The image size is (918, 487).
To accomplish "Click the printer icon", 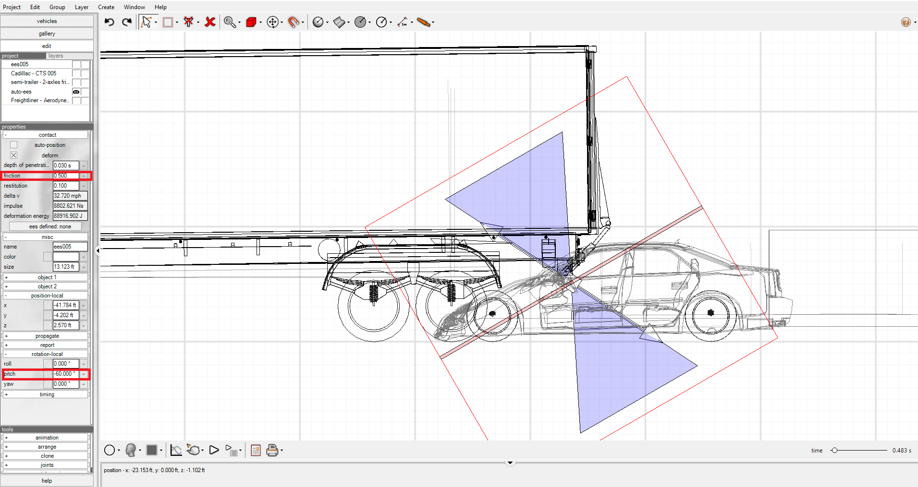I will click(x=272, y=450).
